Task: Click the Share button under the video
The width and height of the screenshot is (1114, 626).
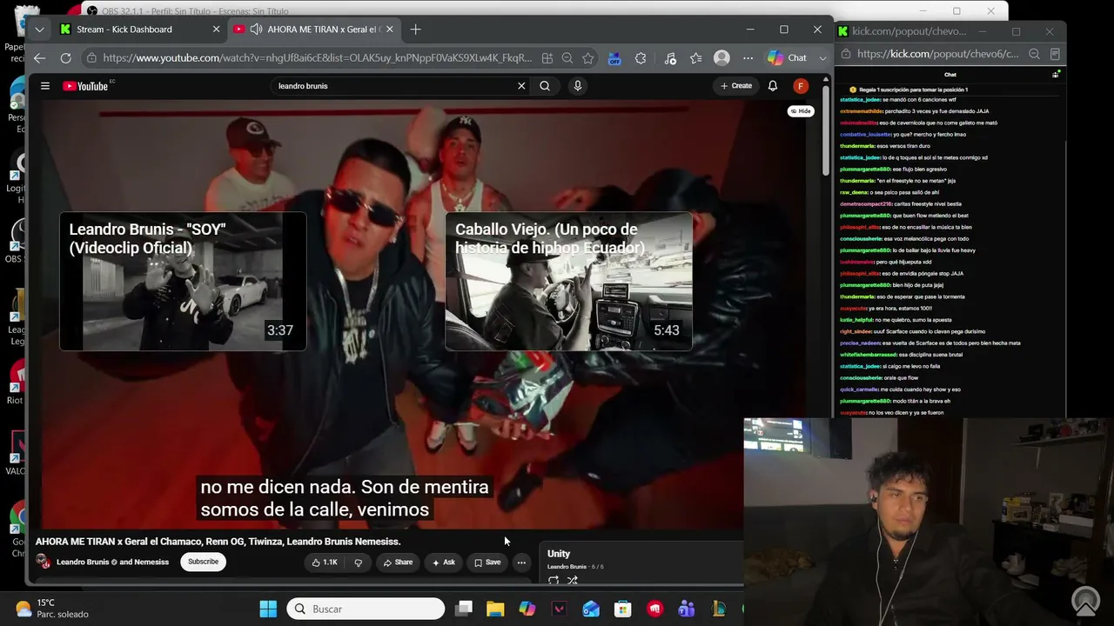Action: pyautogui.click(x=398, y=563)
